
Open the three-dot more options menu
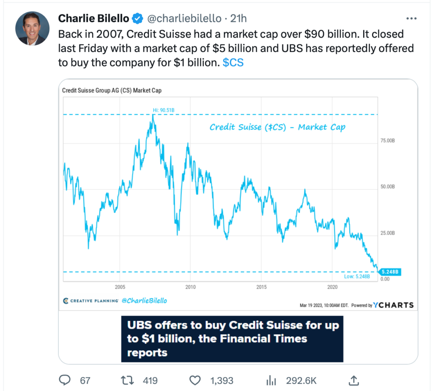coord(411,19)
